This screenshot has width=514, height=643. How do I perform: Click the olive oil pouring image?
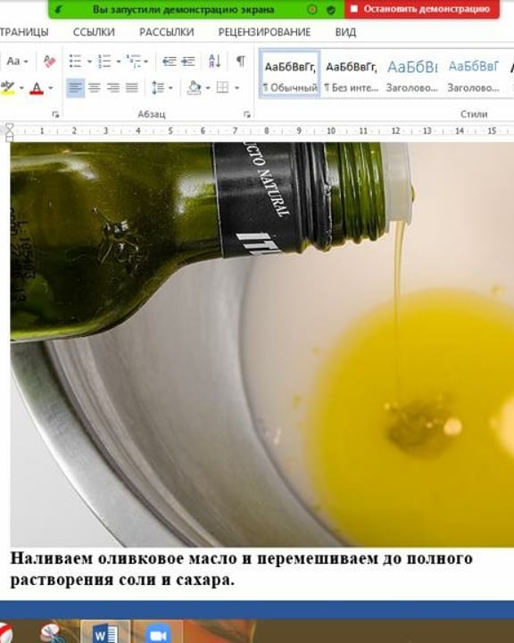point(261,344)
